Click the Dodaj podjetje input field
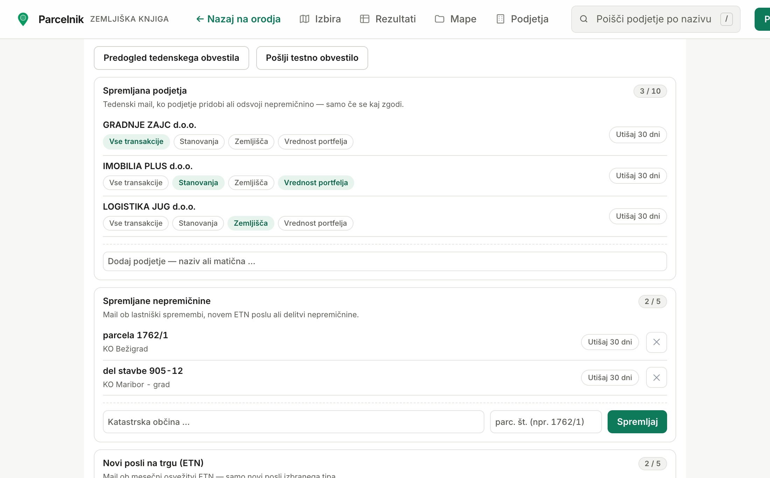770x478 pixels. point(385,261)
